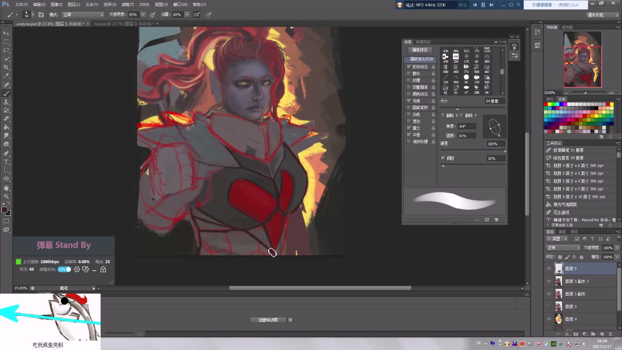Create a new layer
This screenshot has height=350, width=622.
[x=602, y=334]
